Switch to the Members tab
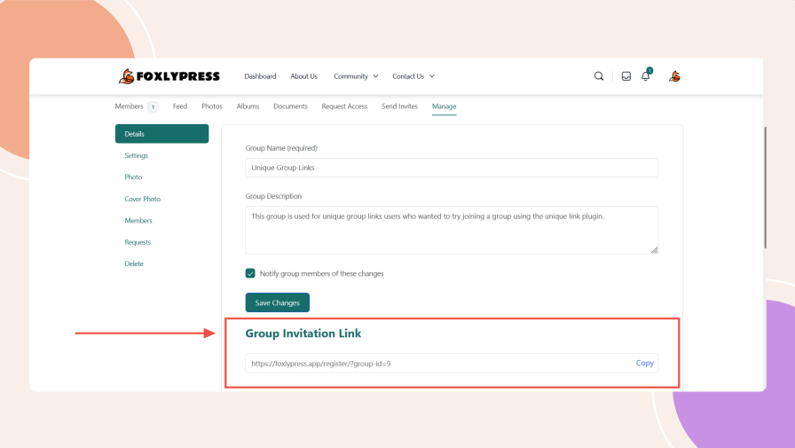 click(x=130, y=106)
